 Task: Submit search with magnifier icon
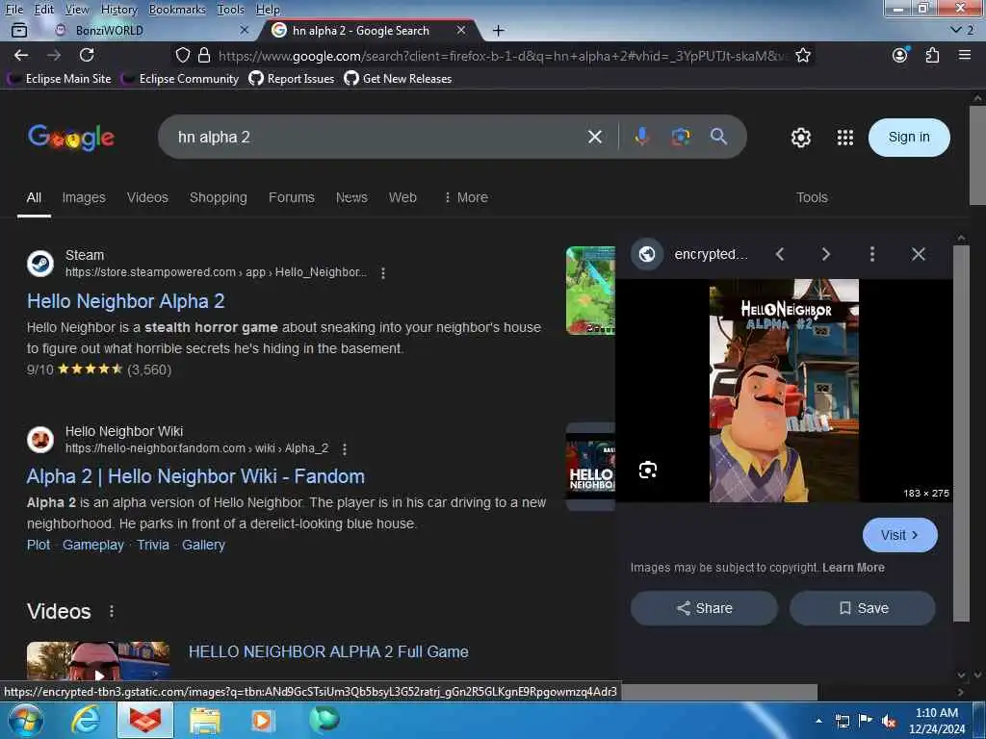coord(718,137)
